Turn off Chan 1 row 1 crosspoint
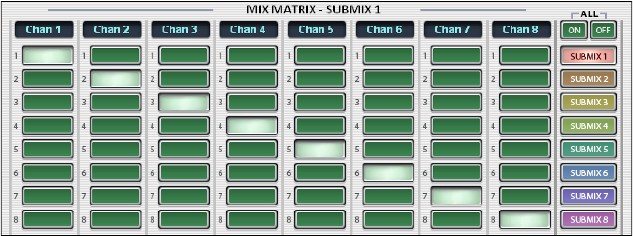 (47, 56)
